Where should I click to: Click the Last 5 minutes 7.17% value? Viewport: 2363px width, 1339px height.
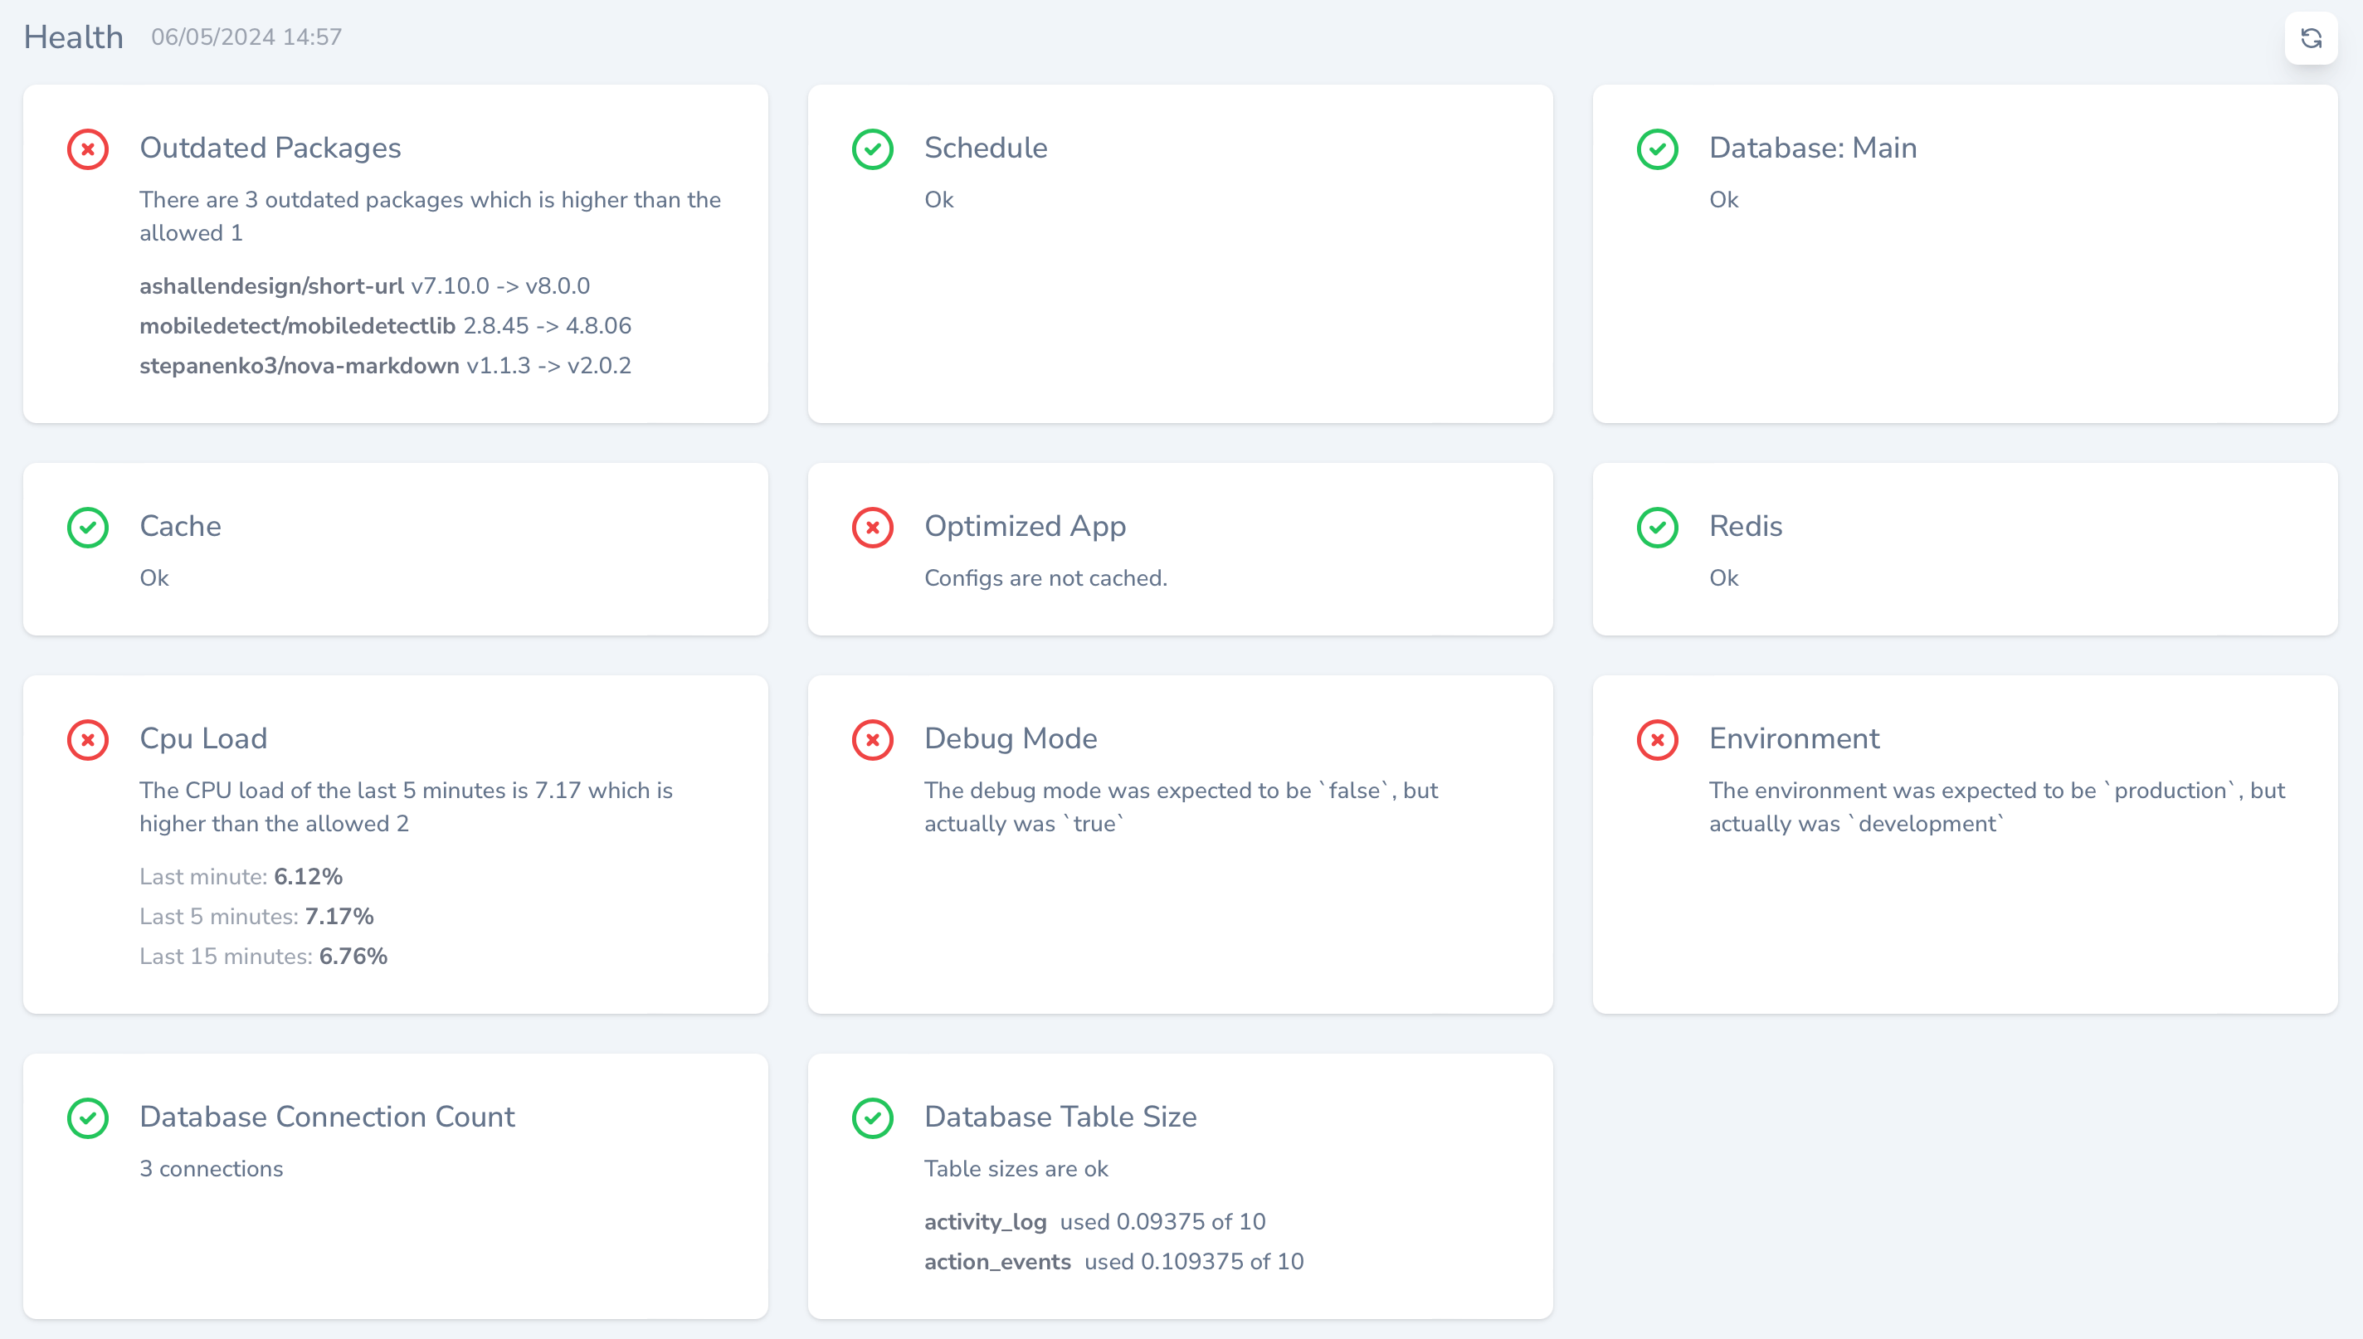coord(339,916)
